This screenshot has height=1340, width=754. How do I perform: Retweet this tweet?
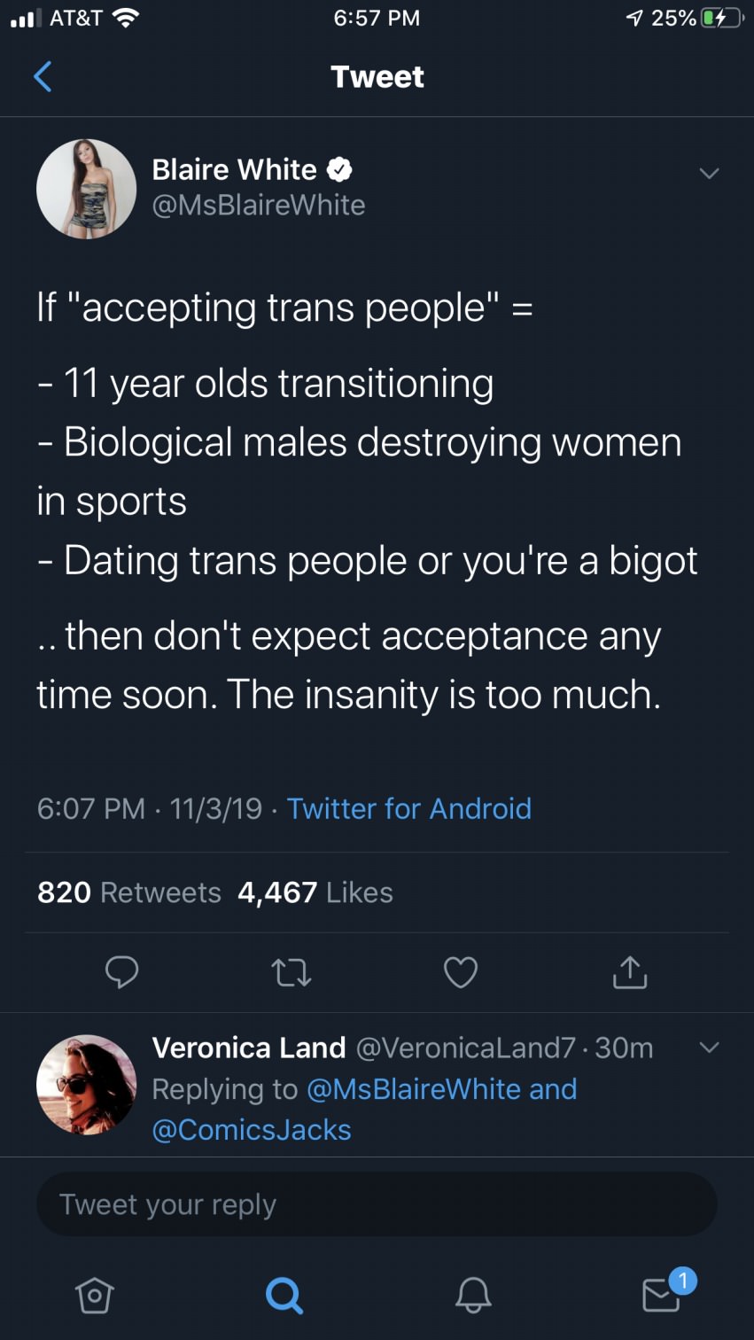coord(291,973)
